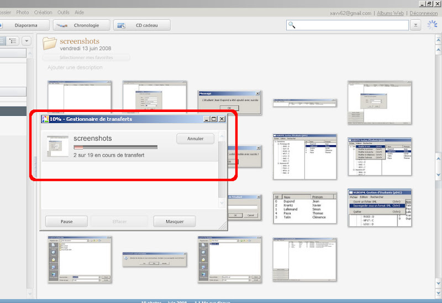Open the Création menu
This screenshot has width=442, height=303.
coord(43,12)
